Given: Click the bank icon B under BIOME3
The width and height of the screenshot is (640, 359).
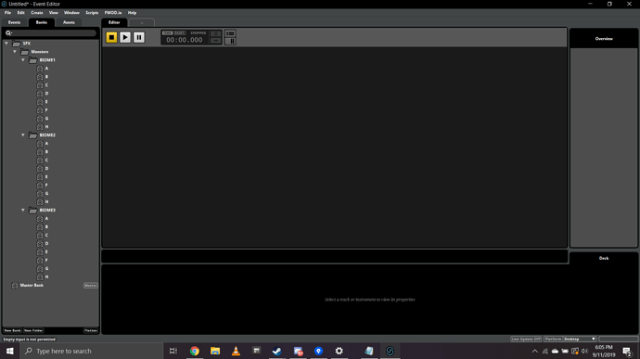Looking at the screenshot, I should (40, 227).
